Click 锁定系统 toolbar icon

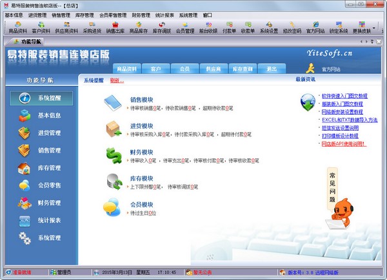pos(339,27)
